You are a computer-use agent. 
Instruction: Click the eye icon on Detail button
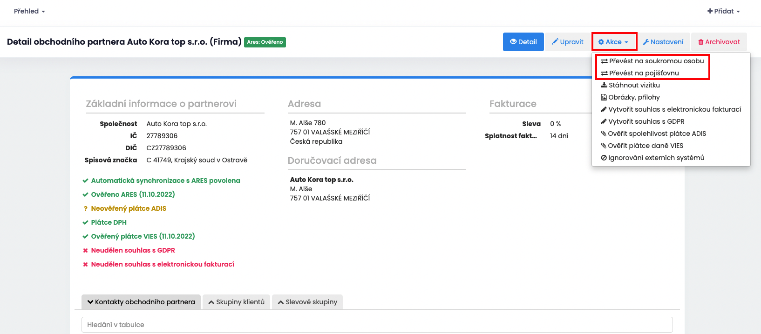pyautogui.click(x=513, y=42)
